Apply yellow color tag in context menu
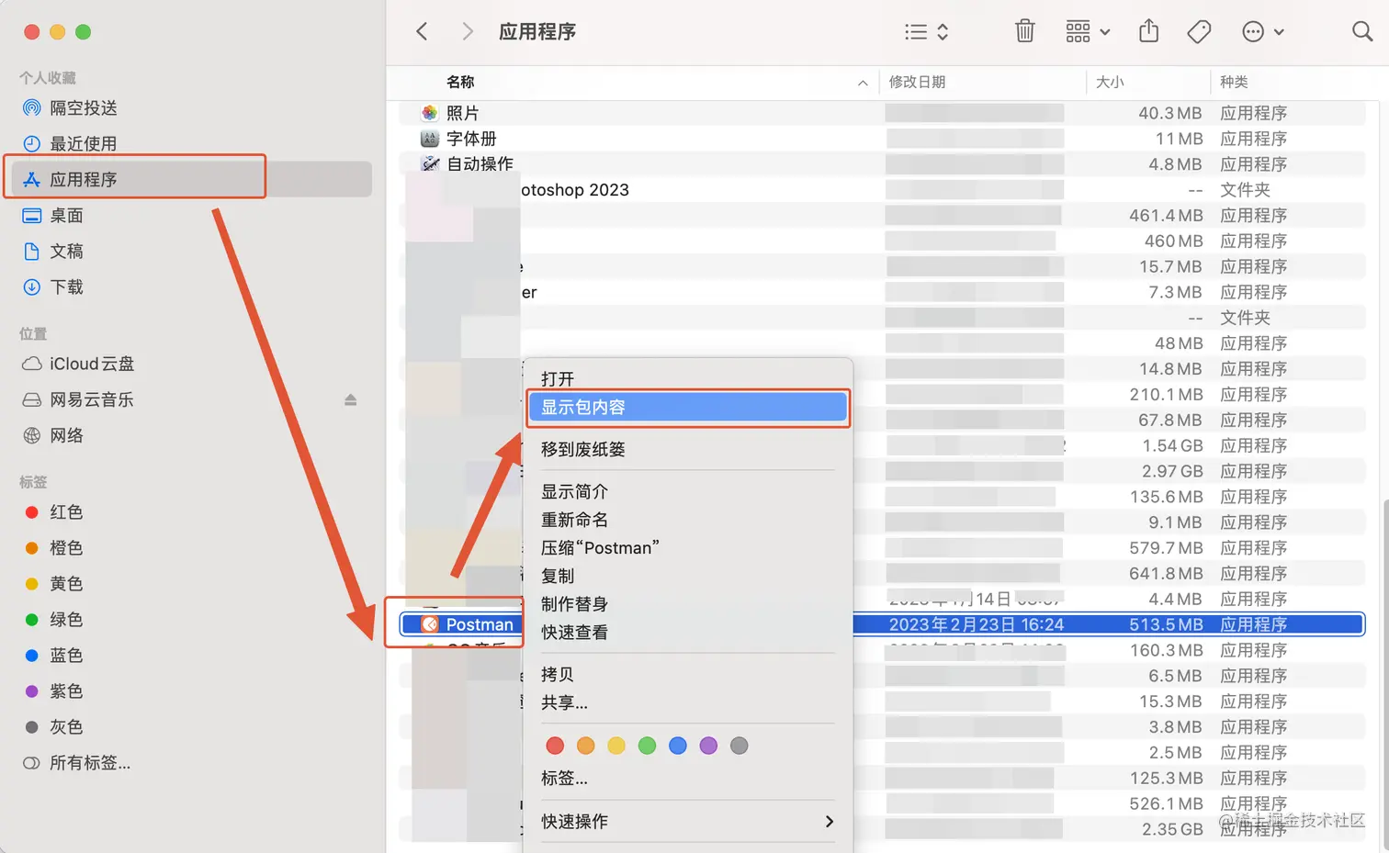Screen dimensions: 1389x853 (616, 746)
